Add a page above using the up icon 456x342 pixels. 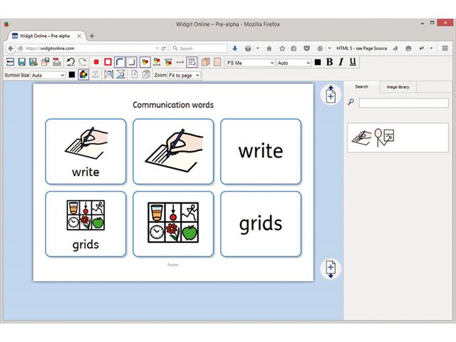coord(331,95)
